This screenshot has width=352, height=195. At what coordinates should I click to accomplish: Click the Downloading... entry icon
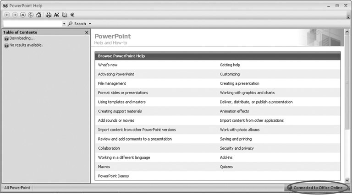coord(6,38)
